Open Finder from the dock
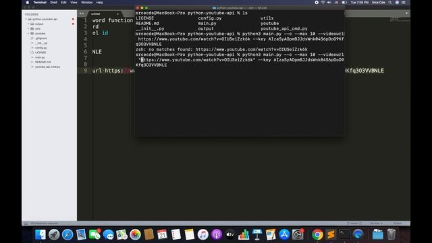The height and width of the screenshot is (243, 432). (x=40, y=234)
